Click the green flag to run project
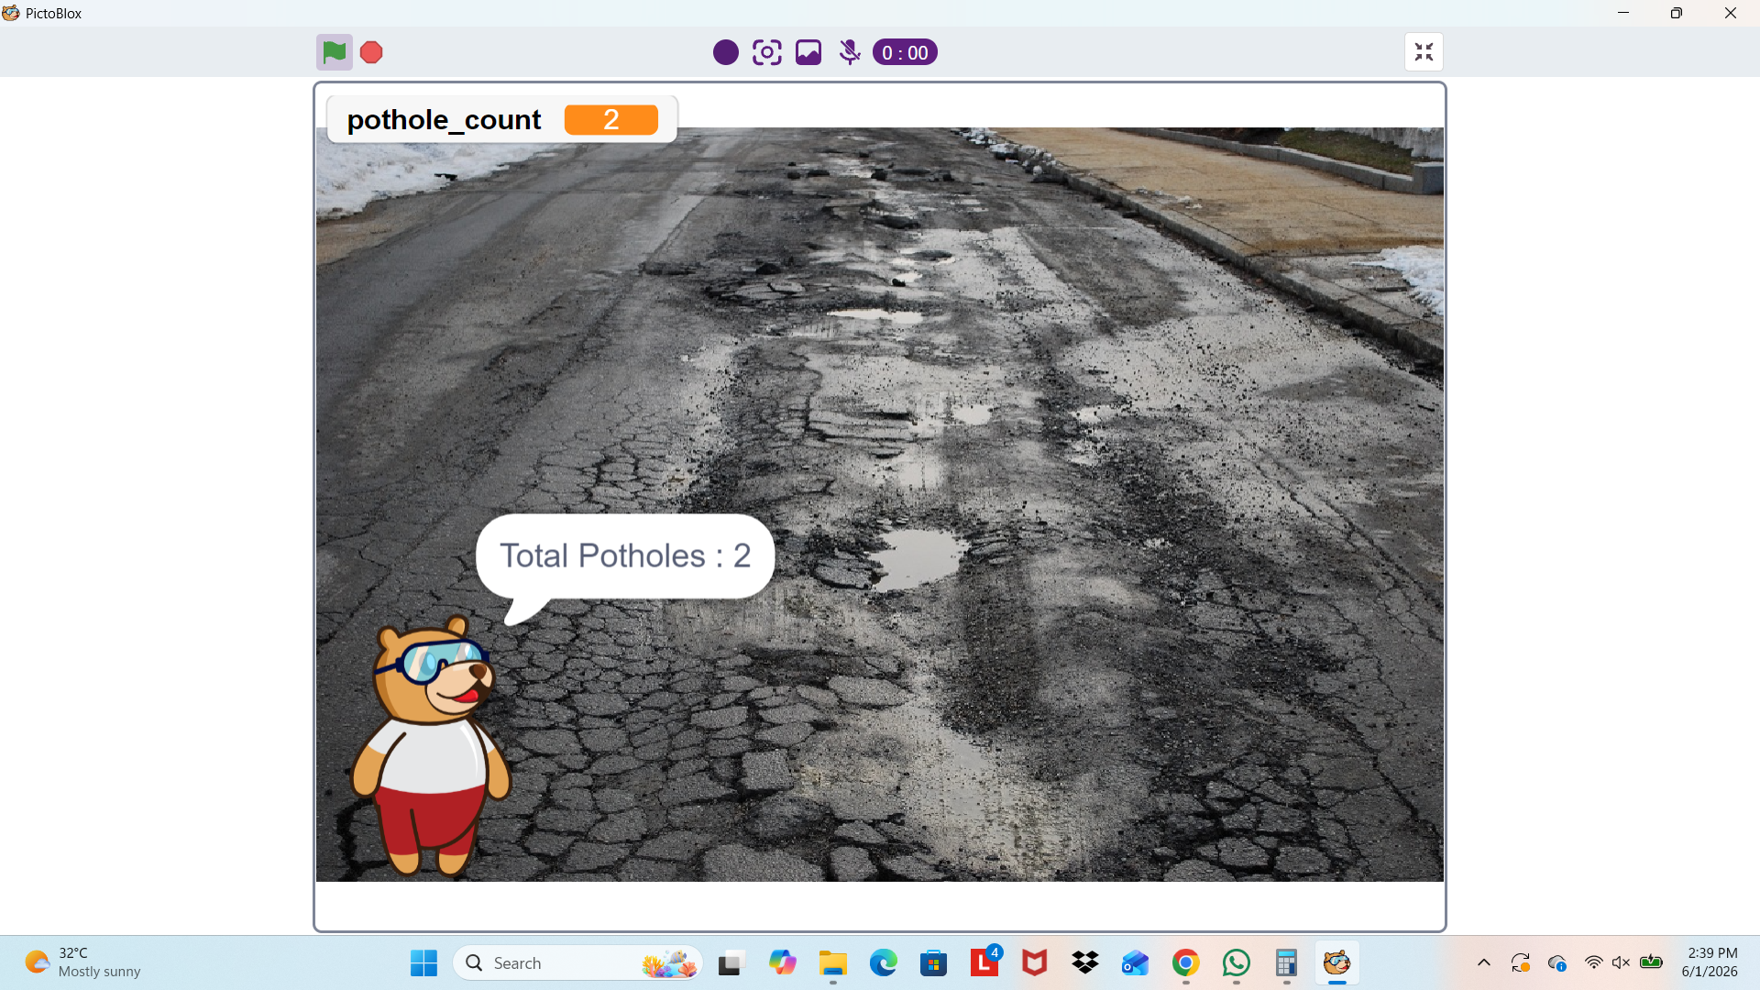The height and width of the screenshot is (990, 1760). pyautogui.click(x=335, y=52)
